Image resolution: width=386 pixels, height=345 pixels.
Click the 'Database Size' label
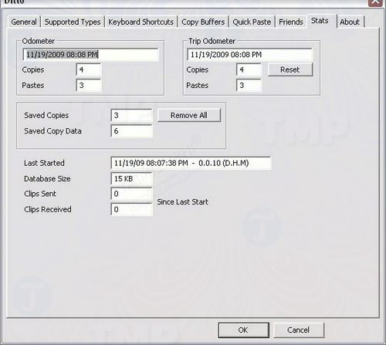click(x=47, y=178)
